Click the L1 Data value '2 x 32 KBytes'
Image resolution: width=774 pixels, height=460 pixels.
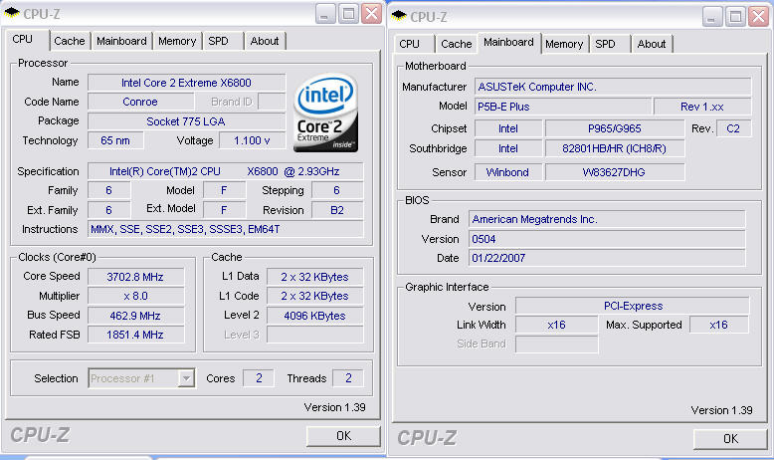[x=315, y=277]
